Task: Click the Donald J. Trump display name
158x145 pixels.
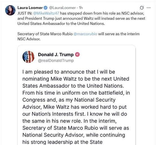Action: (56, 54)
